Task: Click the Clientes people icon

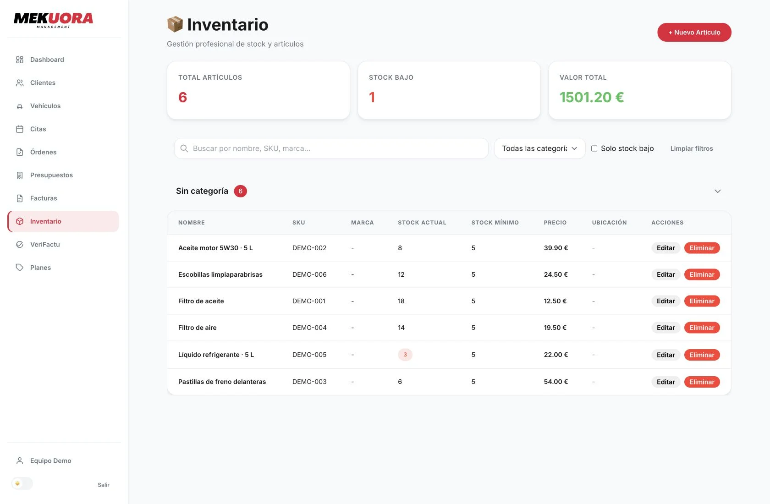Action: point(20,83)
